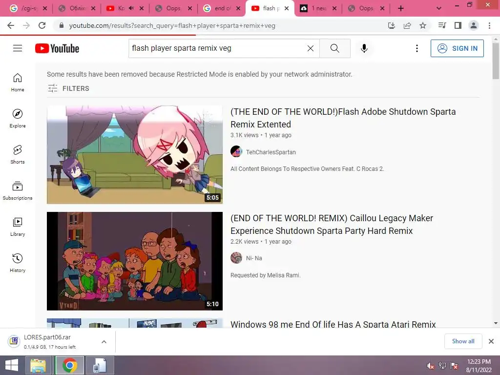Go to Home in sidebar
The image size is (500, 375).
point(18,83)
